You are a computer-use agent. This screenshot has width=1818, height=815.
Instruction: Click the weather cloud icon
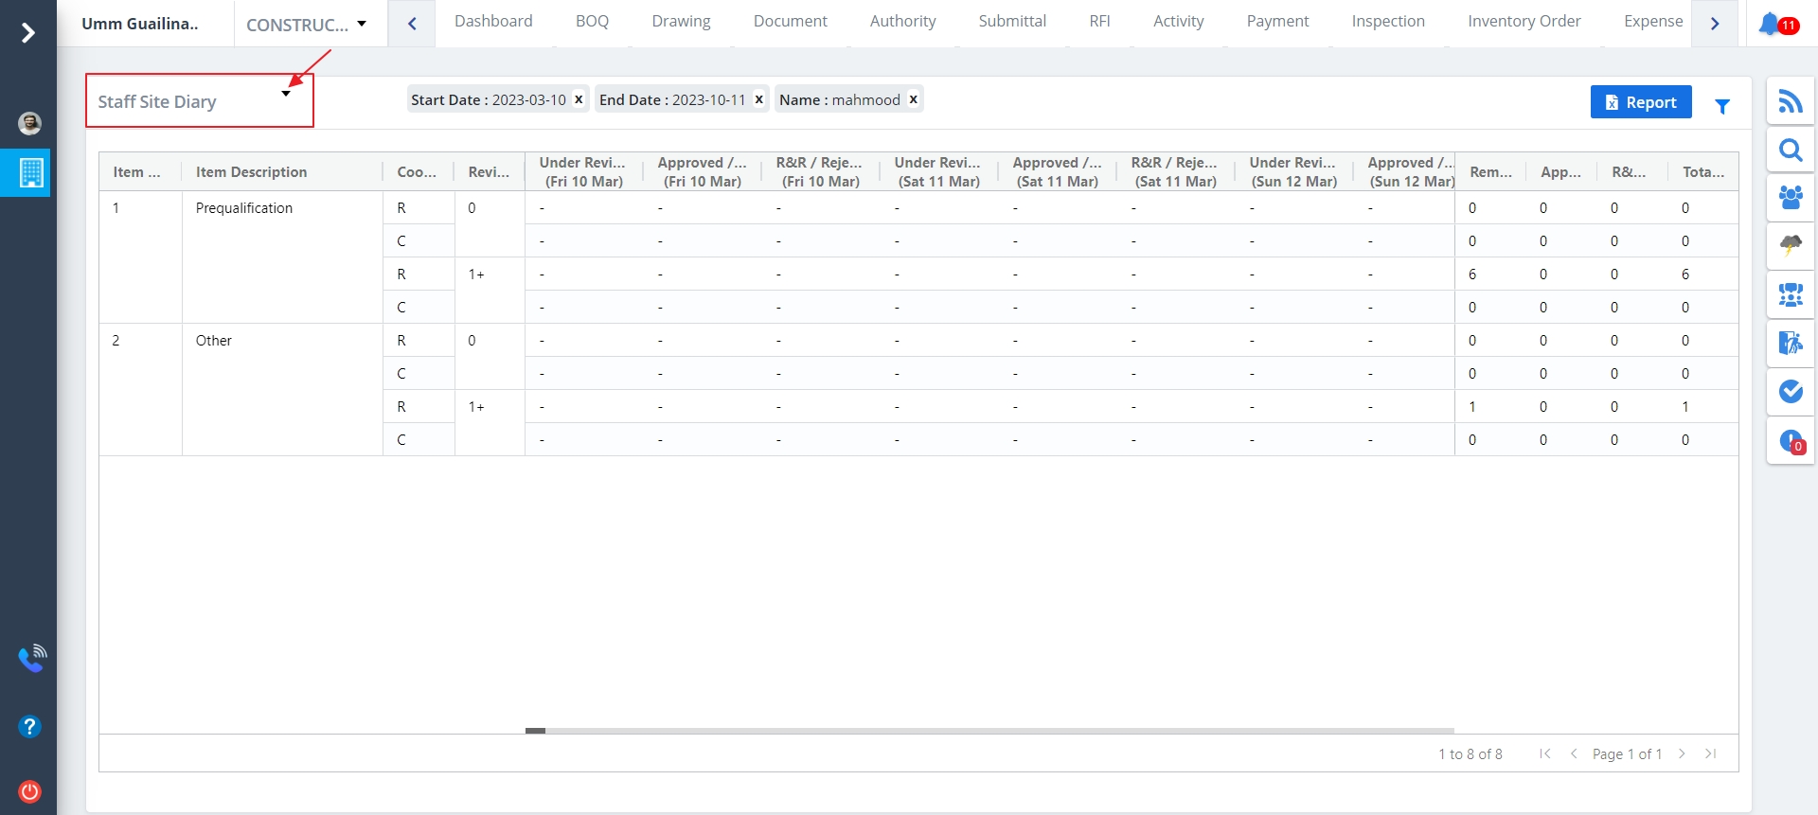[1790, 246]
